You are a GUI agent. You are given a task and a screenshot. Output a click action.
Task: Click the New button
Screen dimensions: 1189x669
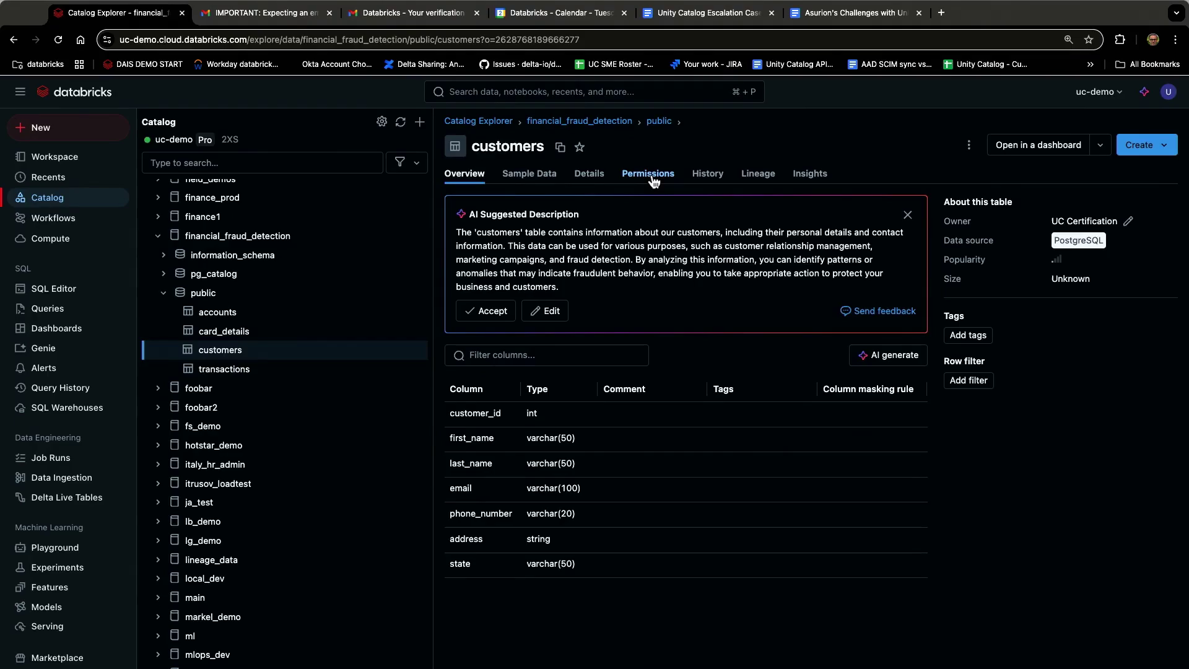(x=68, y=128)
